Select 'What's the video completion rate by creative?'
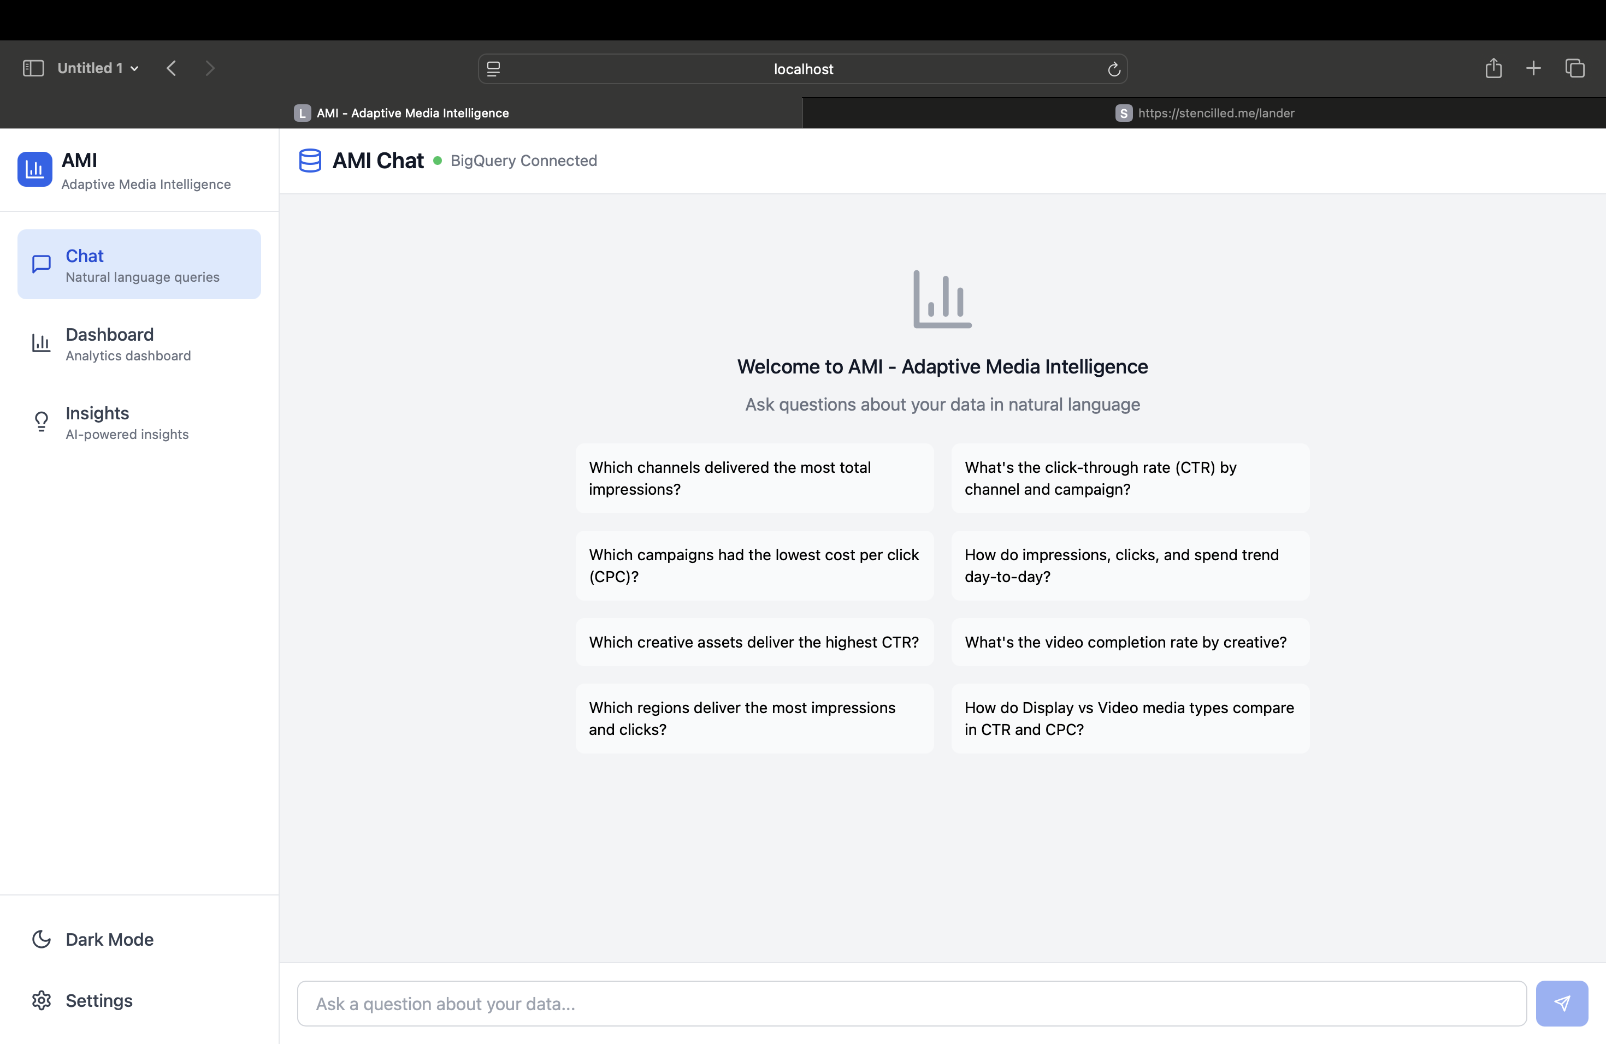Viewport: 1606px width, 1044px height. click(1130, 642)
